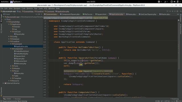Click the Application.php breadcrumb
Viewport: 182px width, 102px height.
62,11
